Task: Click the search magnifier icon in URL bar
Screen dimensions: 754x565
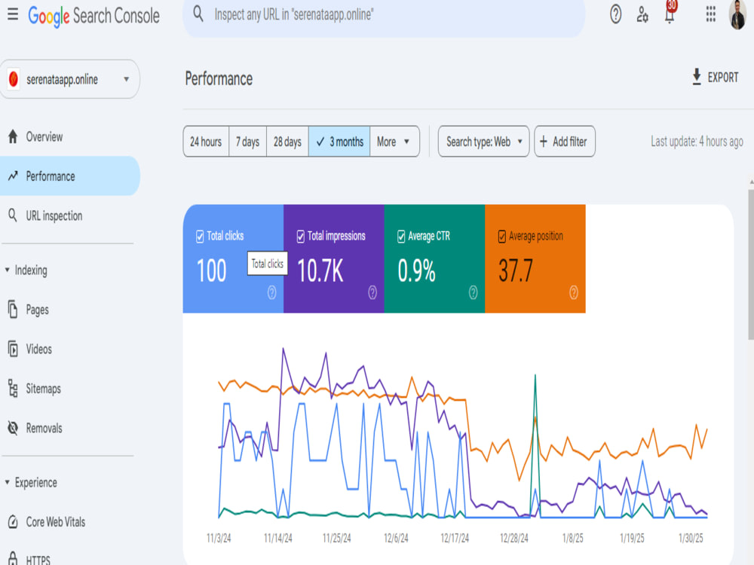Action: 198,14
